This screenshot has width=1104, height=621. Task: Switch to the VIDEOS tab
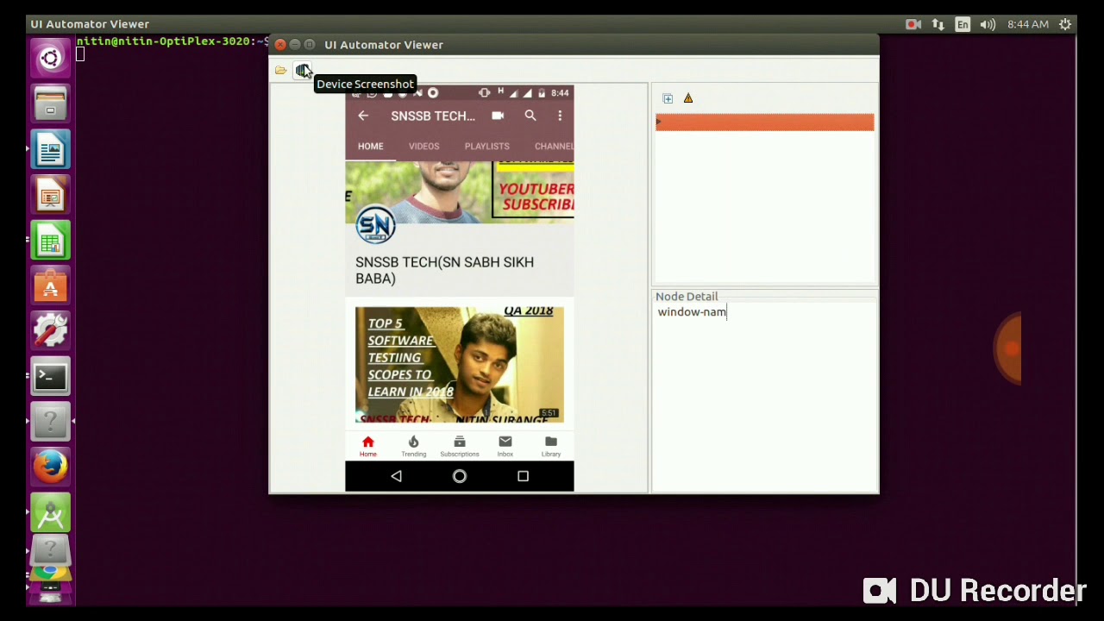tap(423, 146)
